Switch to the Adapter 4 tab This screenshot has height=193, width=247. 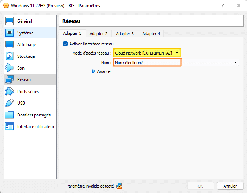pyautogui.click(x=151, y=34)
